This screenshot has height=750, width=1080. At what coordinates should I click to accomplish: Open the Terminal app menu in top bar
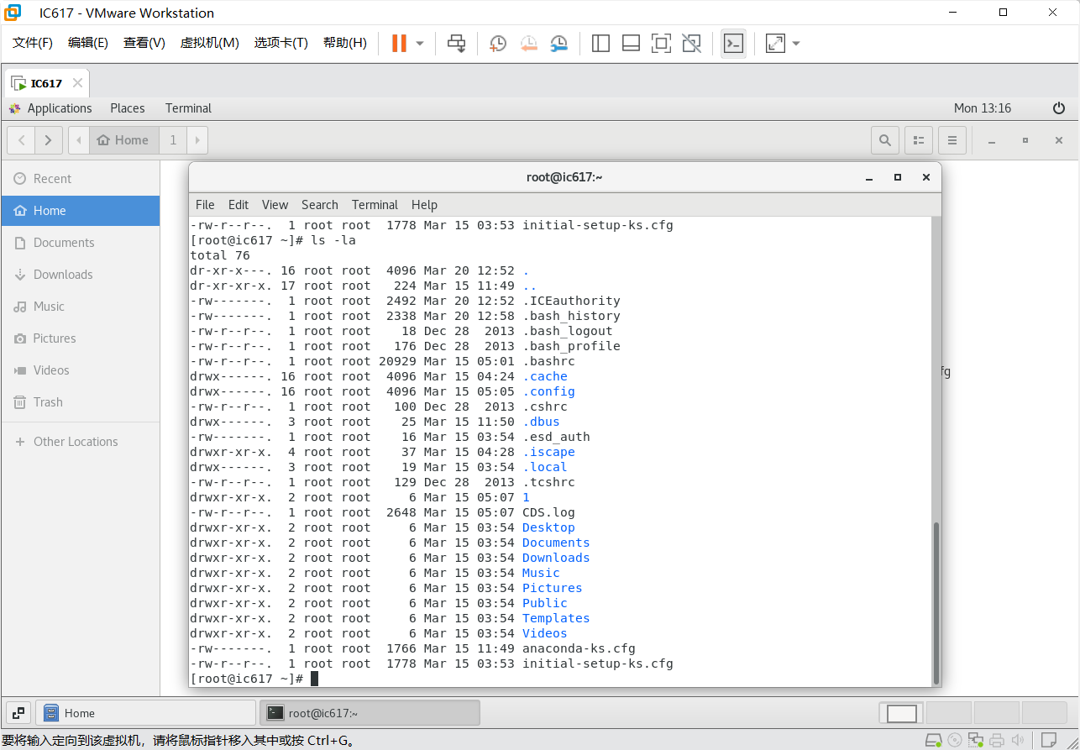pyautogui.click(x=188, y=108)
